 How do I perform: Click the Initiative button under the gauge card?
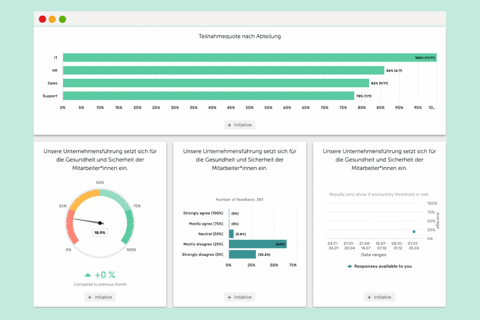pos(100,297)
